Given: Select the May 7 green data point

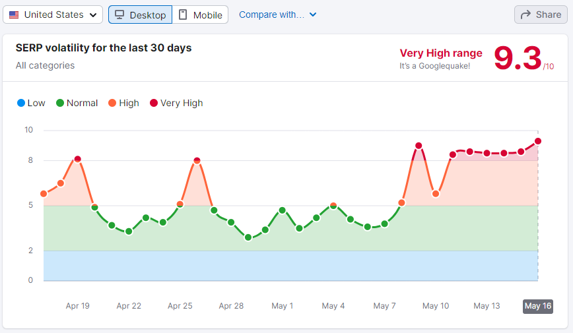Looking at the screenshot, I should pos(384,224).
